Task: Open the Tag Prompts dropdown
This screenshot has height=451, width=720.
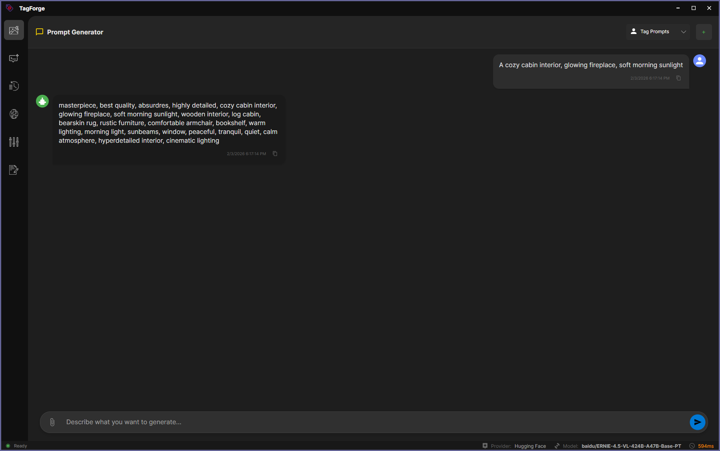Action: [x=657, y=32]
